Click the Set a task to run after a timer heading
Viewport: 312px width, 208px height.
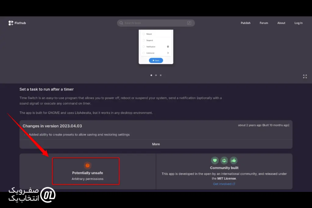(x=47, y=90)
